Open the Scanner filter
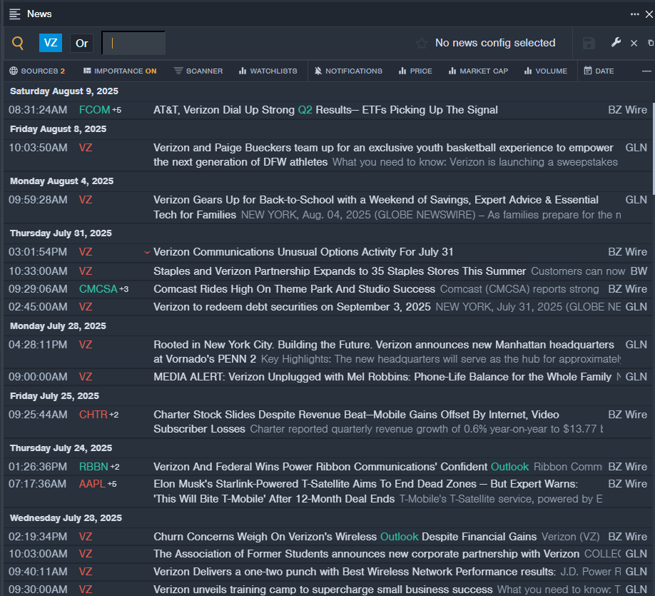Viewport: 655px width, 596px height. point(198,71)
